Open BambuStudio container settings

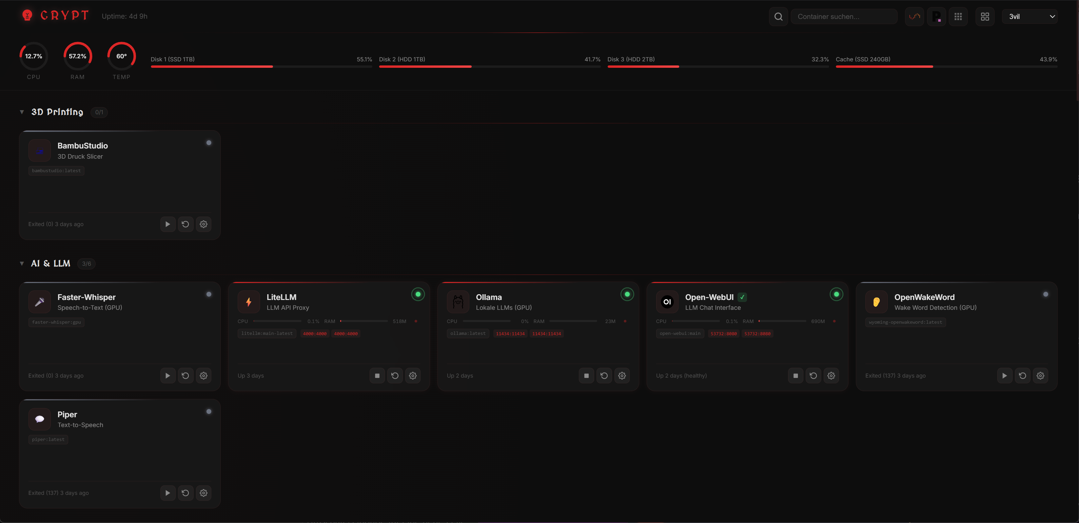203,224
